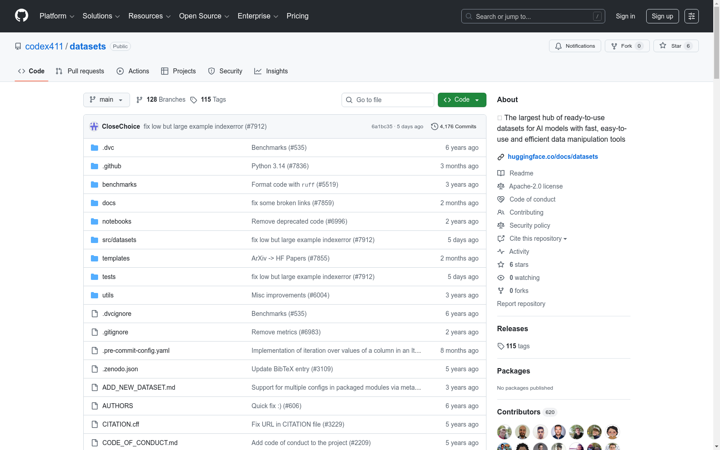This screenshot has height=450, width=720.
Task: Open the green Code clone dropdown
Action: (462, 100)
